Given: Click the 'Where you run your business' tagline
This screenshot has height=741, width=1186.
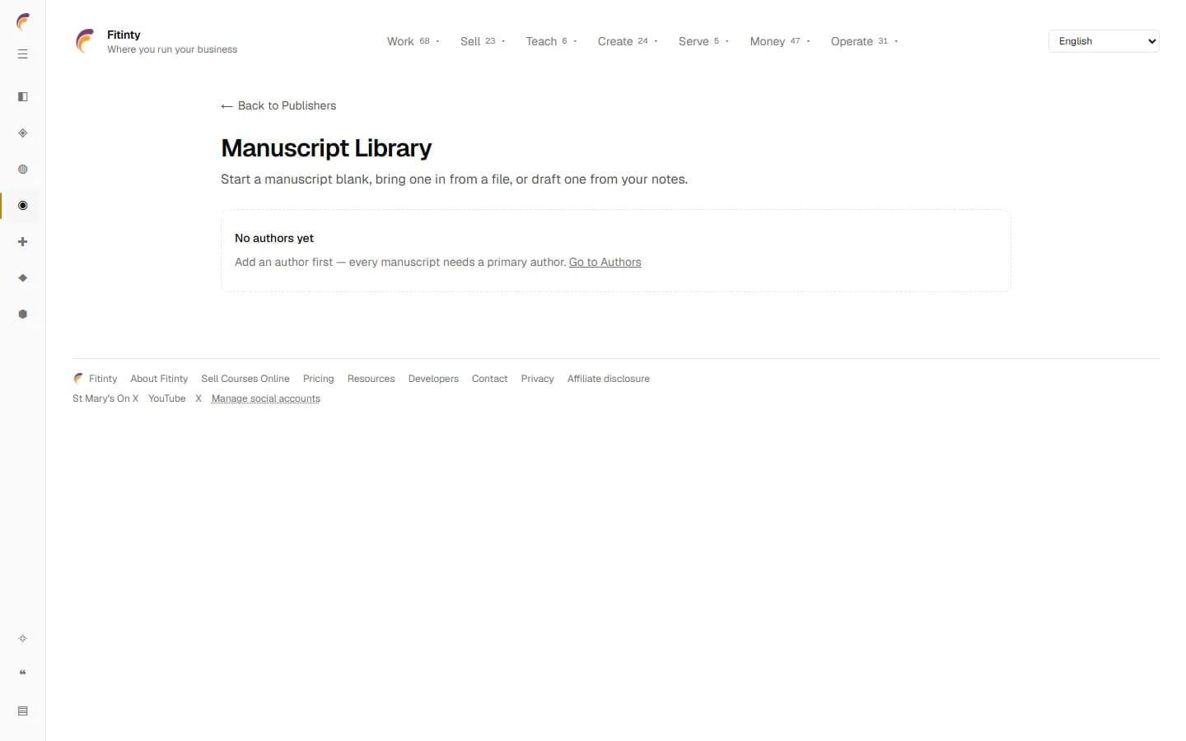Looking at the screenshot, I should tap(172, 49).
